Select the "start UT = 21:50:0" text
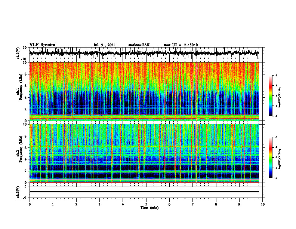 coord(181,45)
